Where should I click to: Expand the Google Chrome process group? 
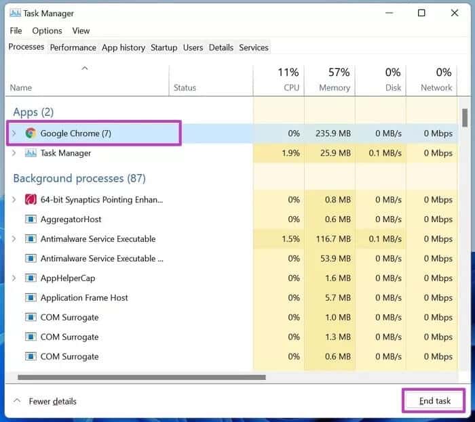click(14, 133)
